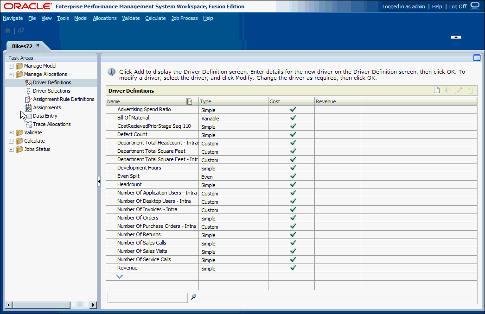This screenshot has height=314, width=485.
Task: Expand the Jobs Status folder
Action: [x=11, y=149]
